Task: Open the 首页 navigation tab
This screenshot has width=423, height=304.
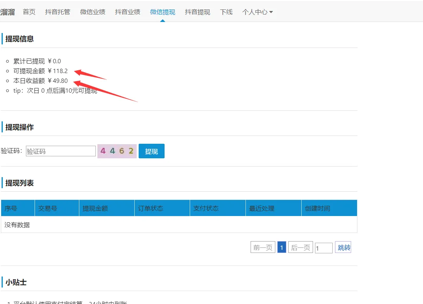Action: pyautogui.click(x=29, y=12)
